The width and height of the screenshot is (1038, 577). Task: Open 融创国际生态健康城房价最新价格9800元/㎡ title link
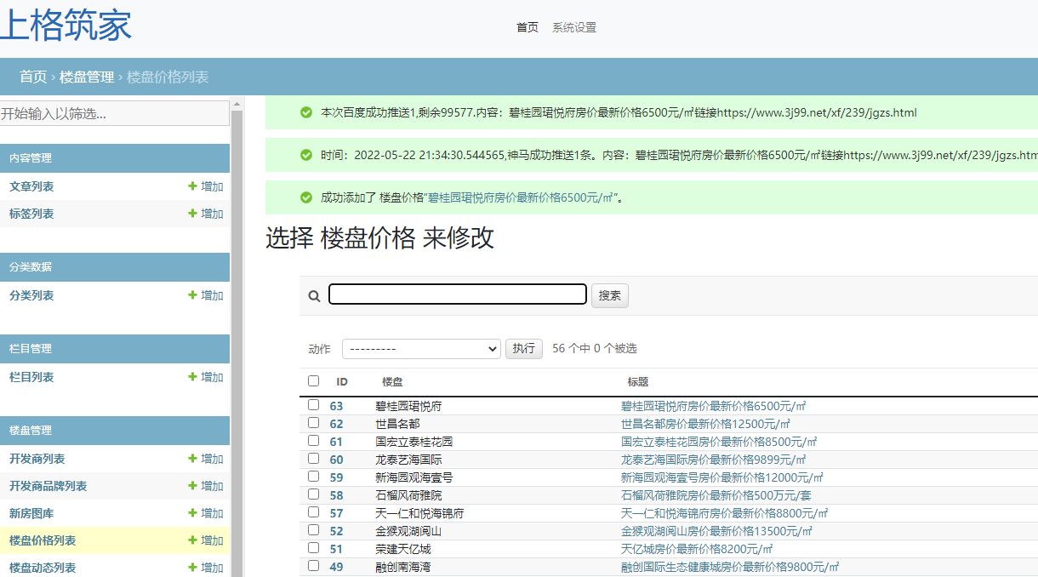point(730,567)
